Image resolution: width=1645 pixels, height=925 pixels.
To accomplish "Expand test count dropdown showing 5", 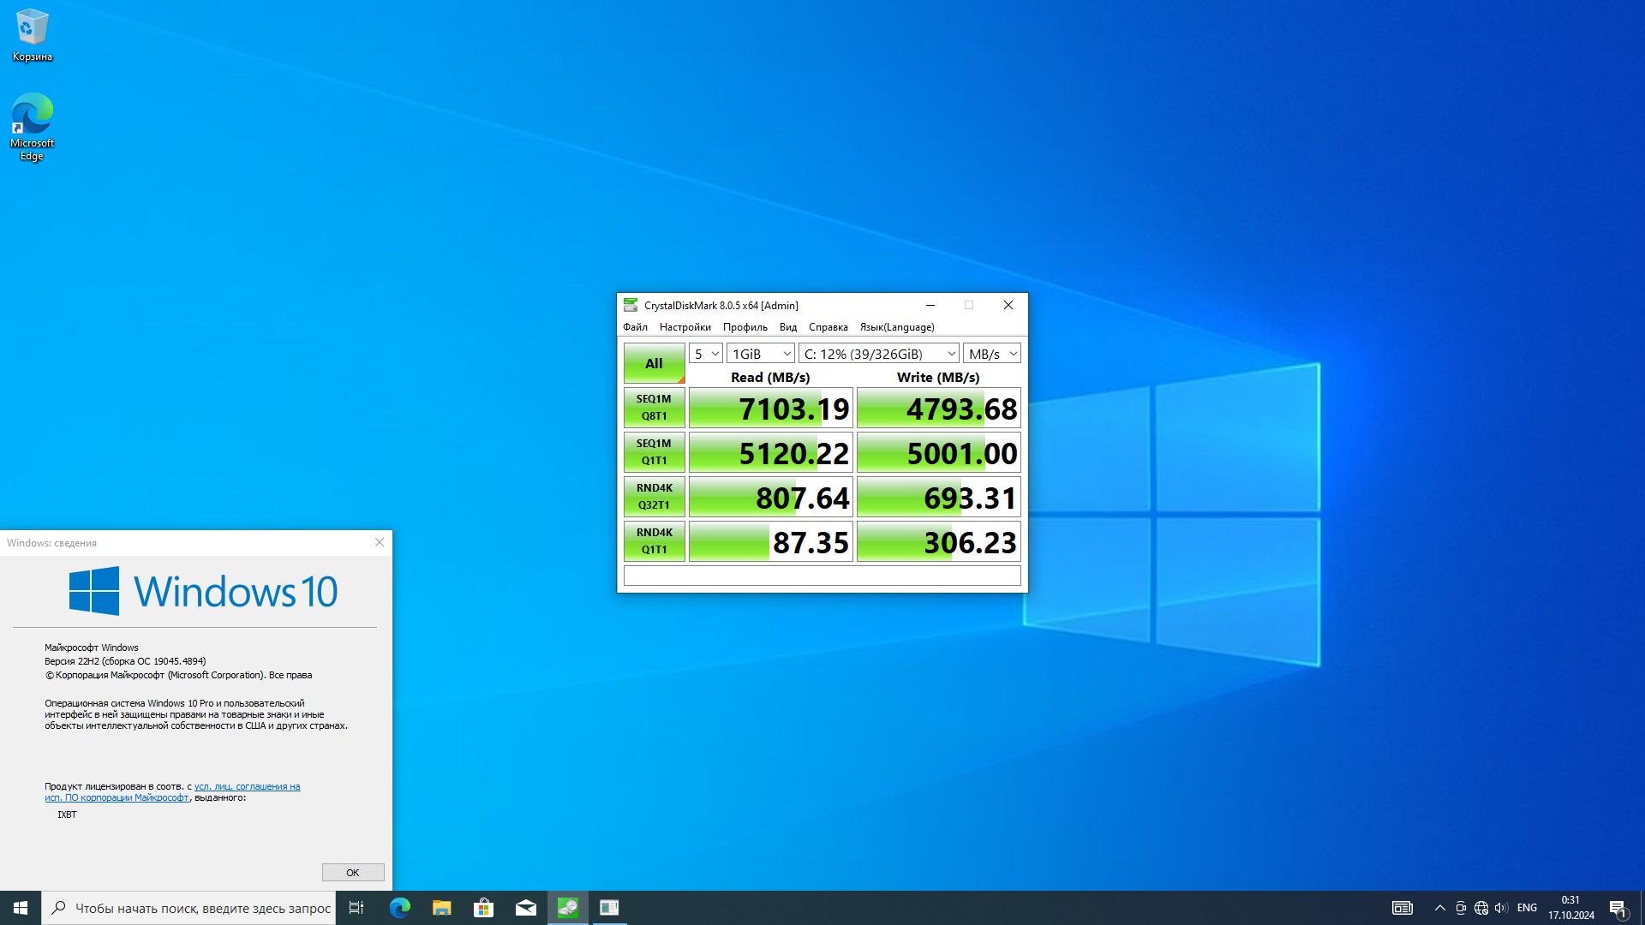I will click(x=705, y=354).
